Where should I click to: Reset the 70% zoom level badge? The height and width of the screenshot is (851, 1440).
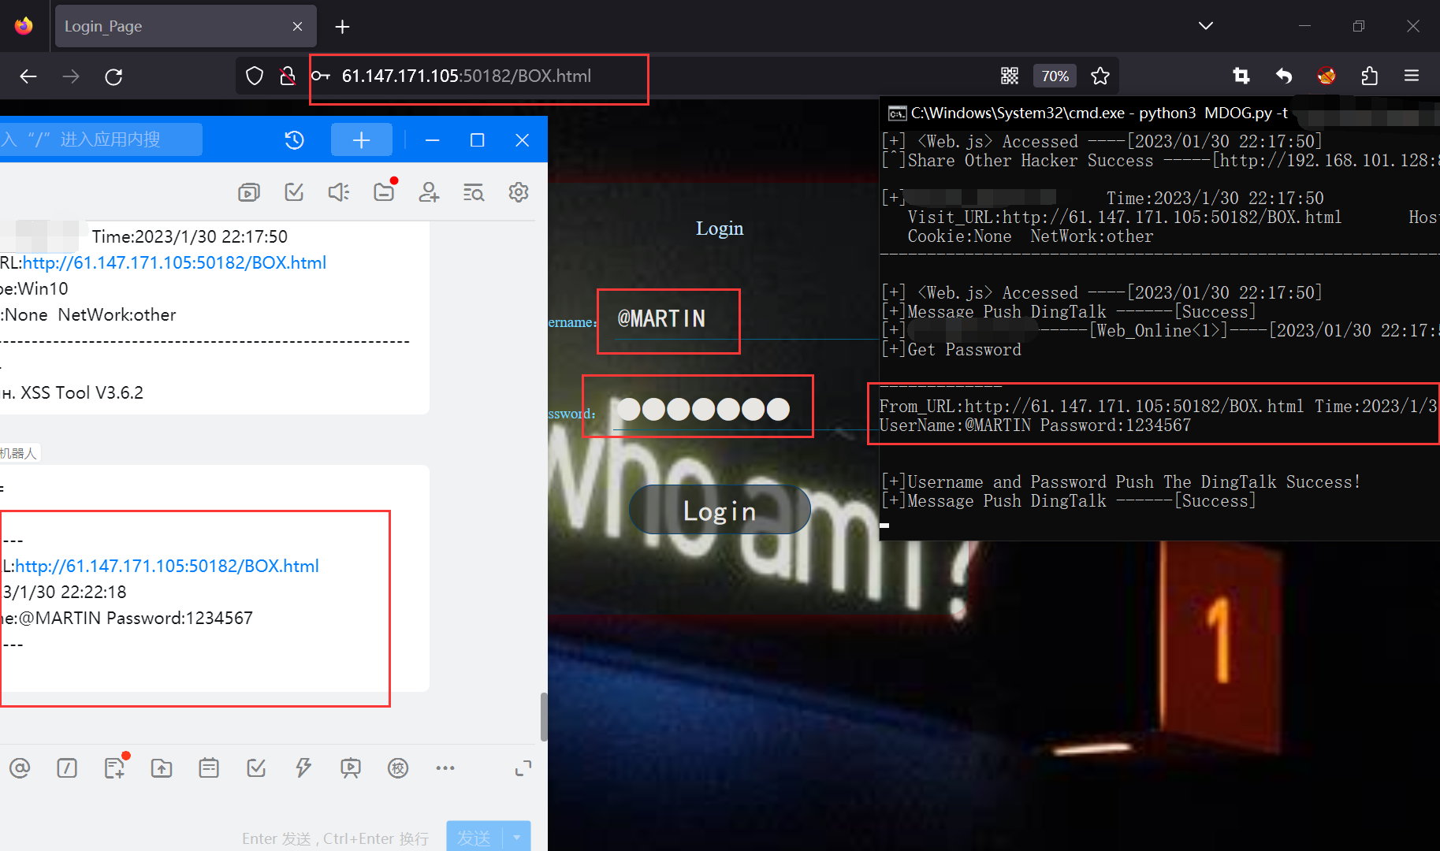pyautogui.click(x=1055, y=76)
